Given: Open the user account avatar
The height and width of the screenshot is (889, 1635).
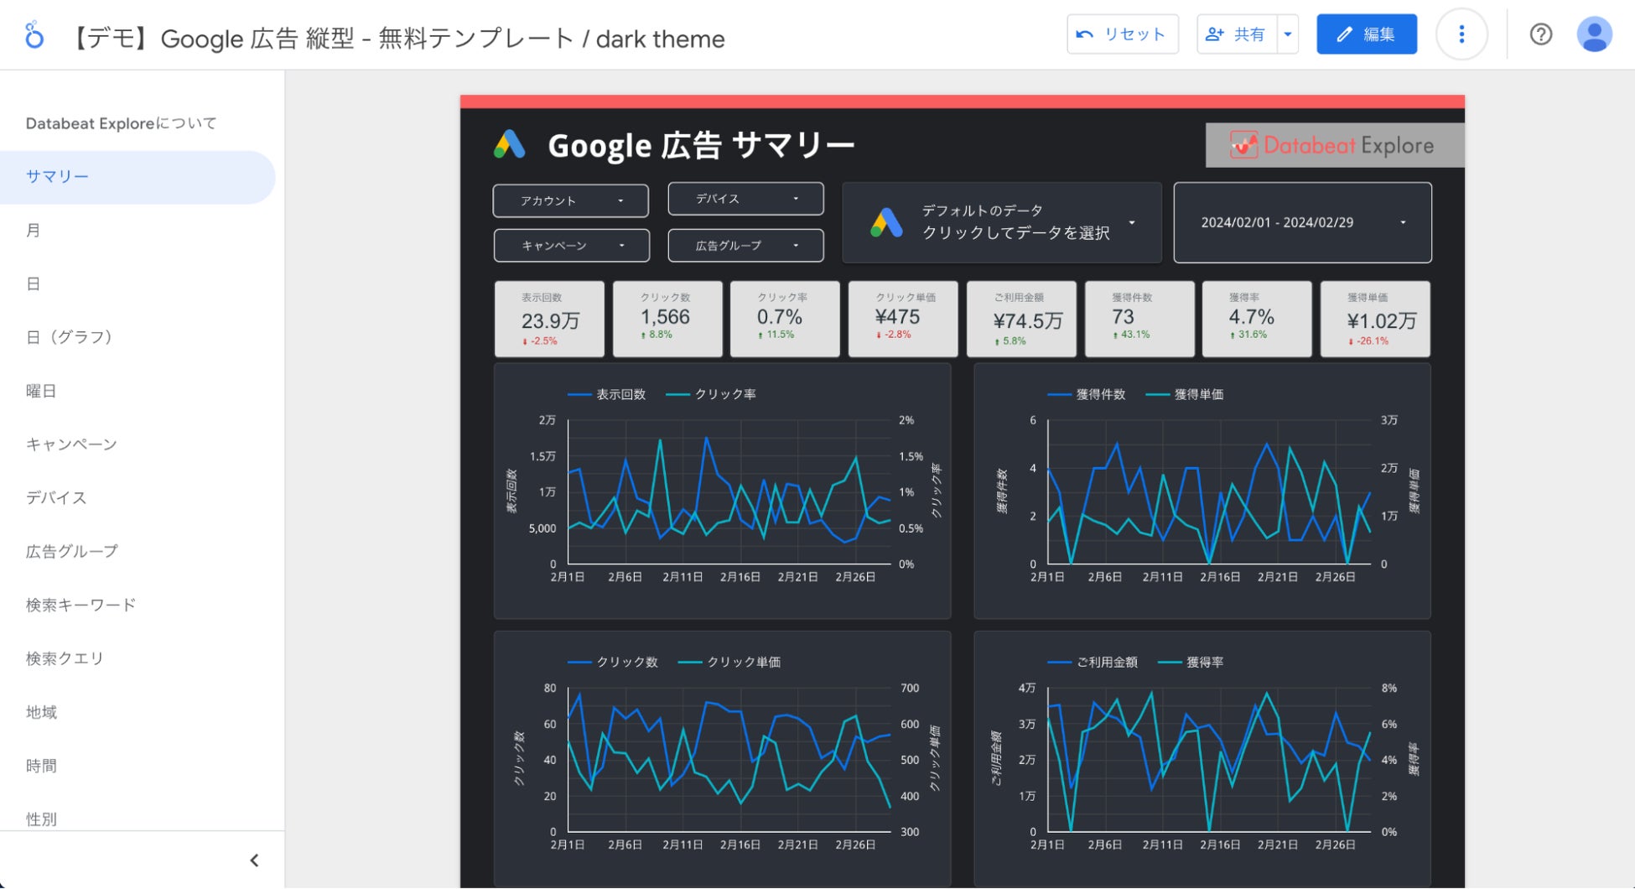Looking at the screenshot, I should [x=1594, y=34].
